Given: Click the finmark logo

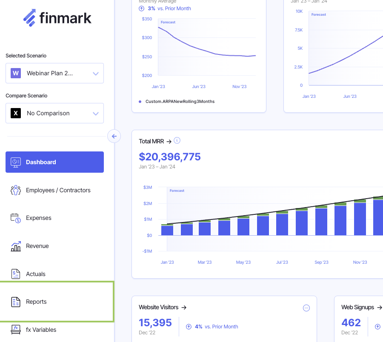Looking at the screenshot, I should click(57, 18).
